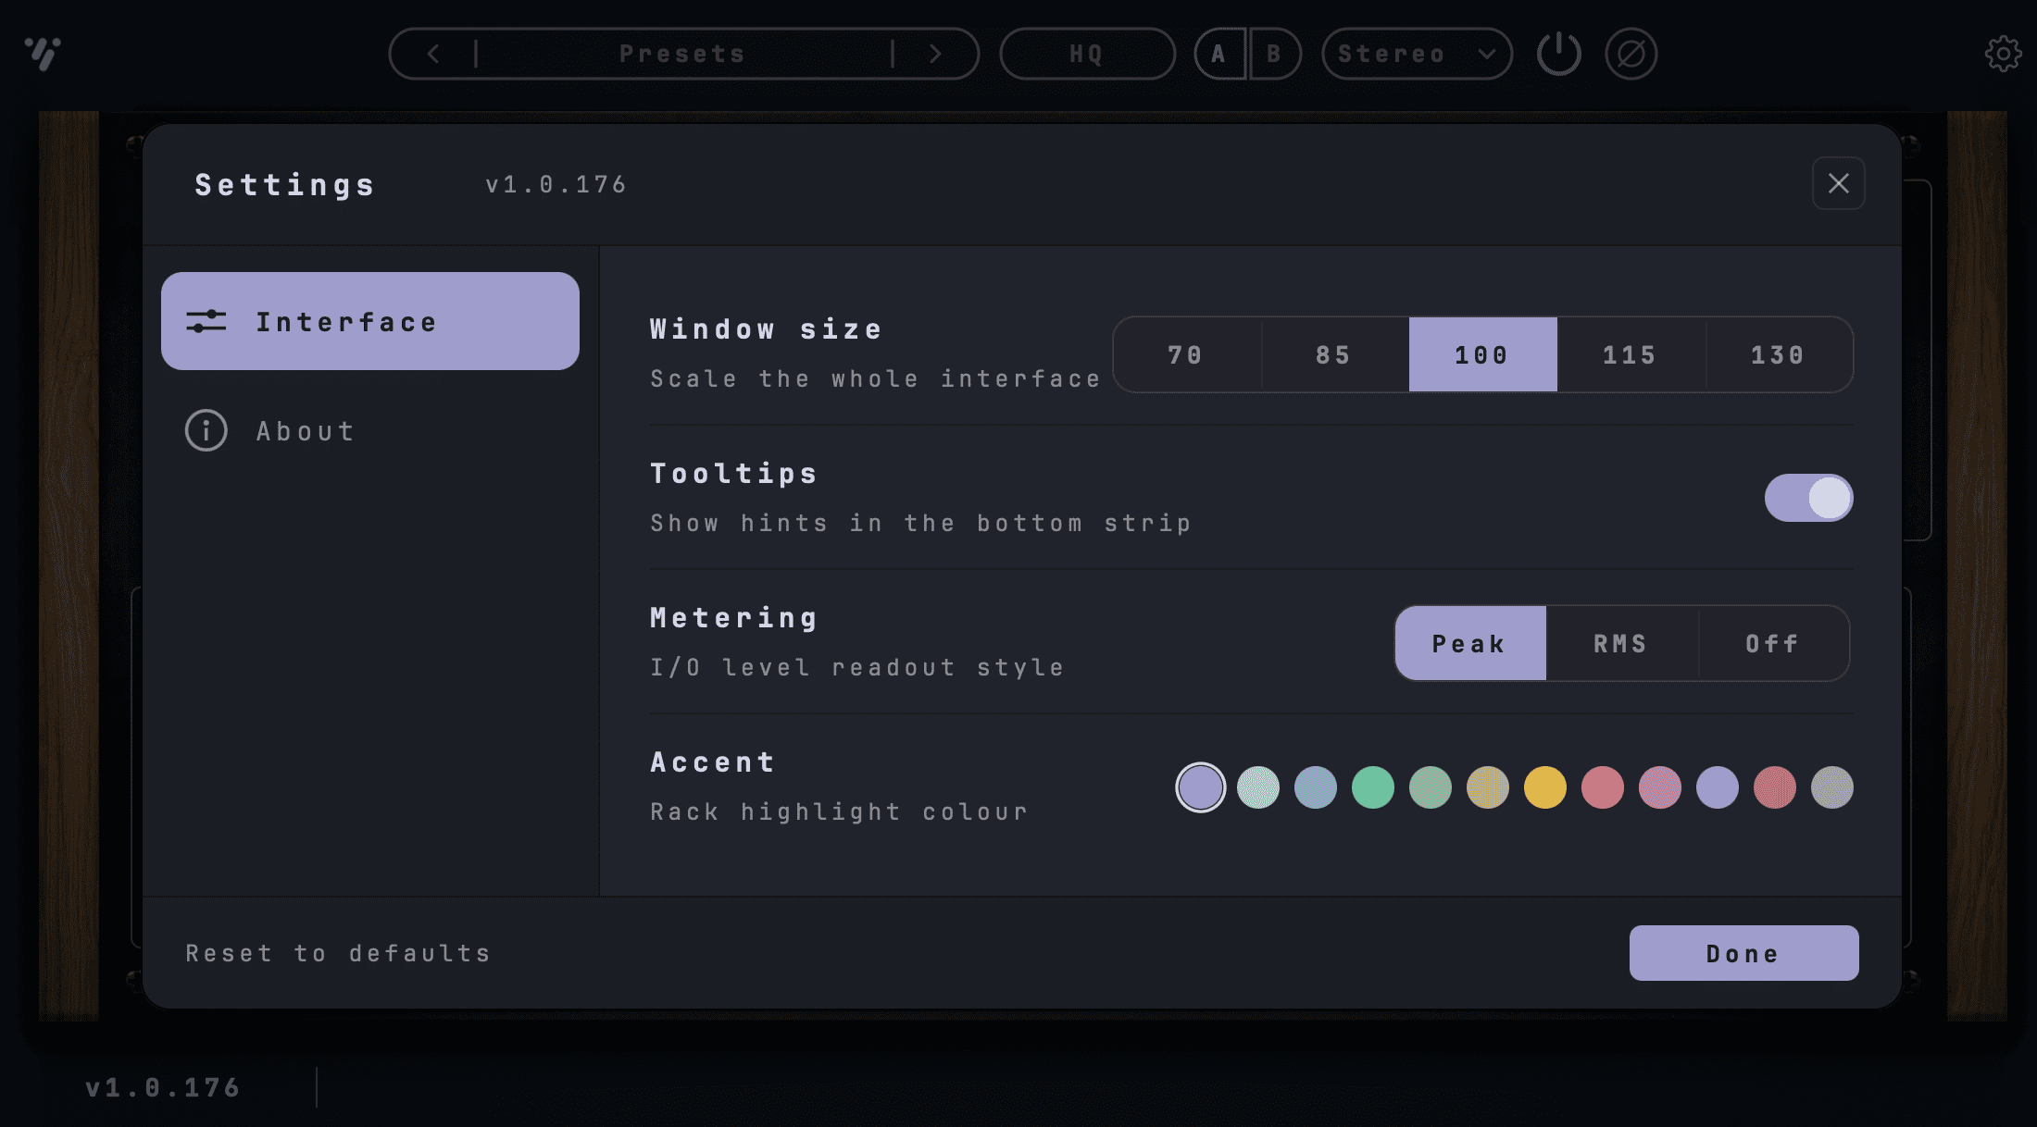Select the Interface tab
2037x1127 pixels.
click(x=370, y=321)
